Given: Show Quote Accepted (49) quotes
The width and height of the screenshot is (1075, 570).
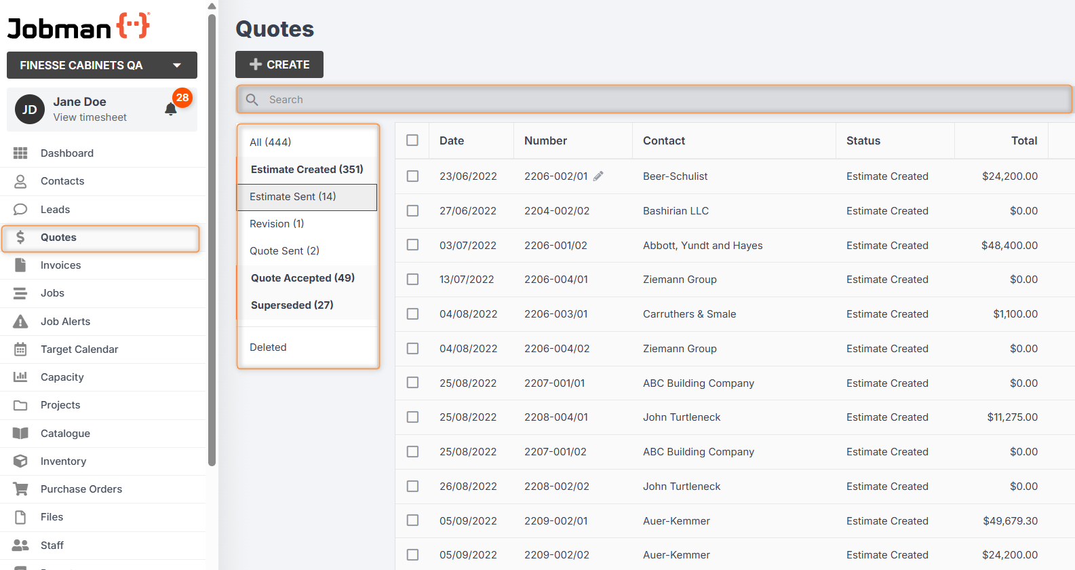Looking at the screenshot, I should [302, 278].
